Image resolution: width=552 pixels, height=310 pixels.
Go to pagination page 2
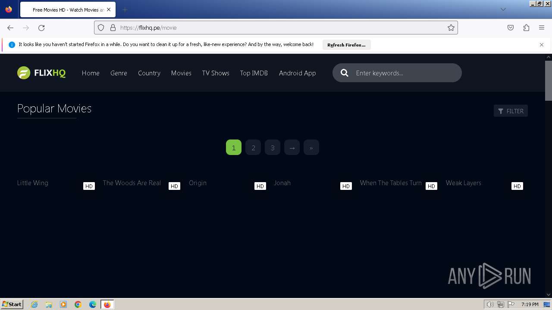[x=253, y=148]
